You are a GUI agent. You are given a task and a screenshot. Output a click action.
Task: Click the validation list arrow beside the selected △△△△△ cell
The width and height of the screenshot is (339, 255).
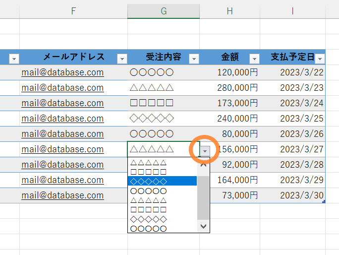pyautogui.click(x=205, y=151)
